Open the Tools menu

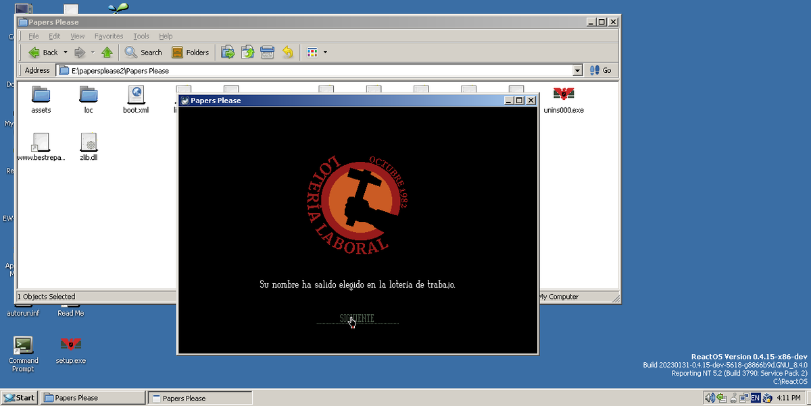point(141,36)
